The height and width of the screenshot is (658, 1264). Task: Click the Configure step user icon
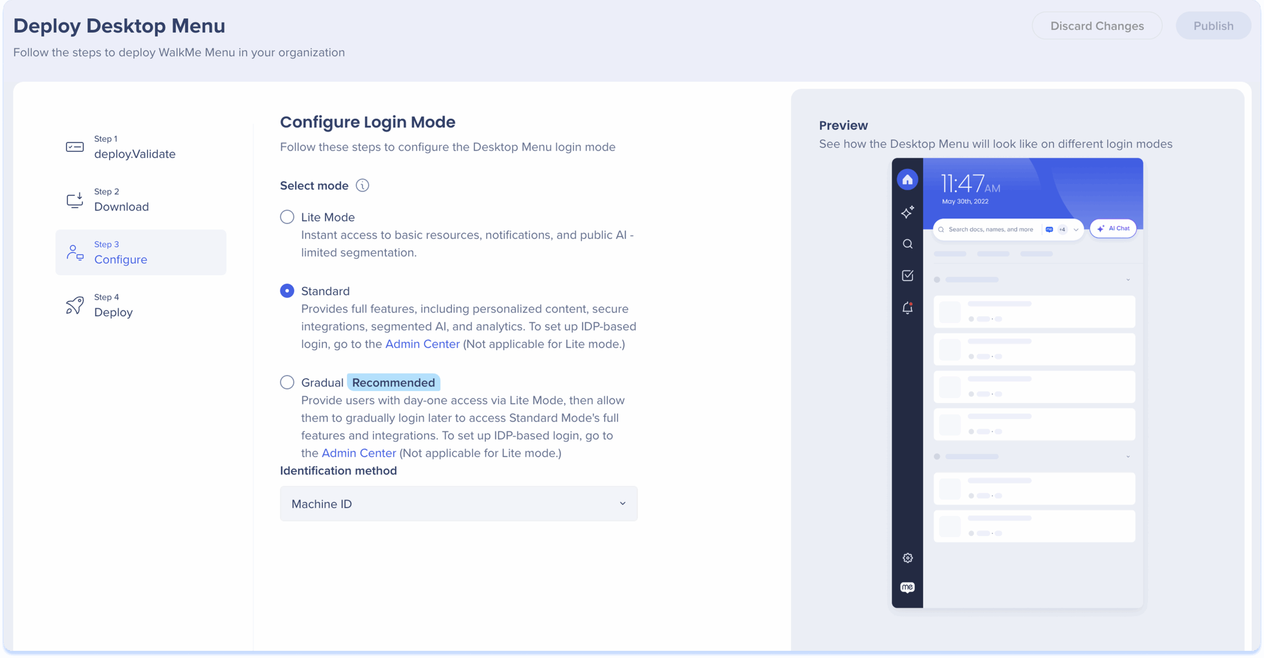click(x=75, y=253)
